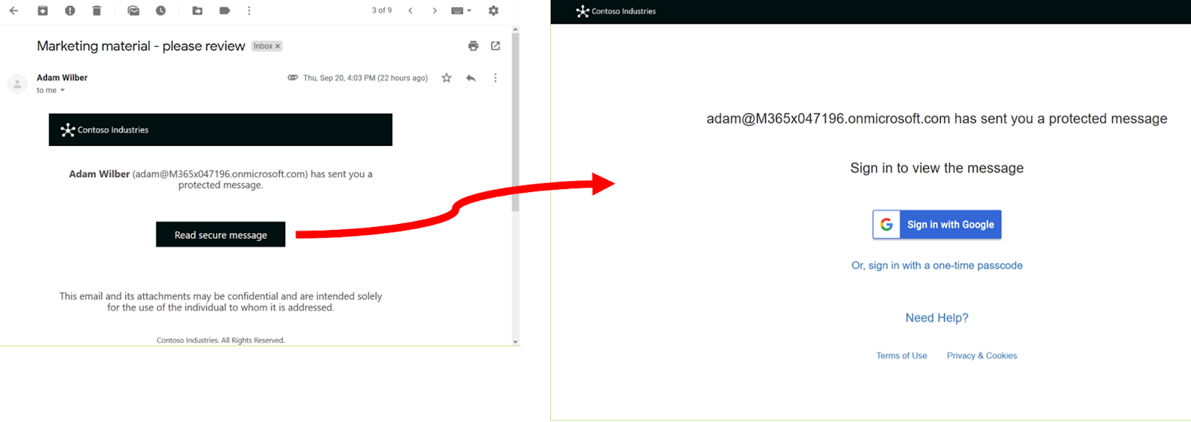1191x422 pixels.
Task: Go to the newer message
Action: click(x=410, y=10)
